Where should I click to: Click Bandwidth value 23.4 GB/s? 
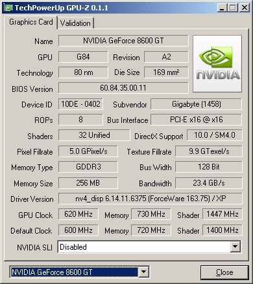coord(209,183)
